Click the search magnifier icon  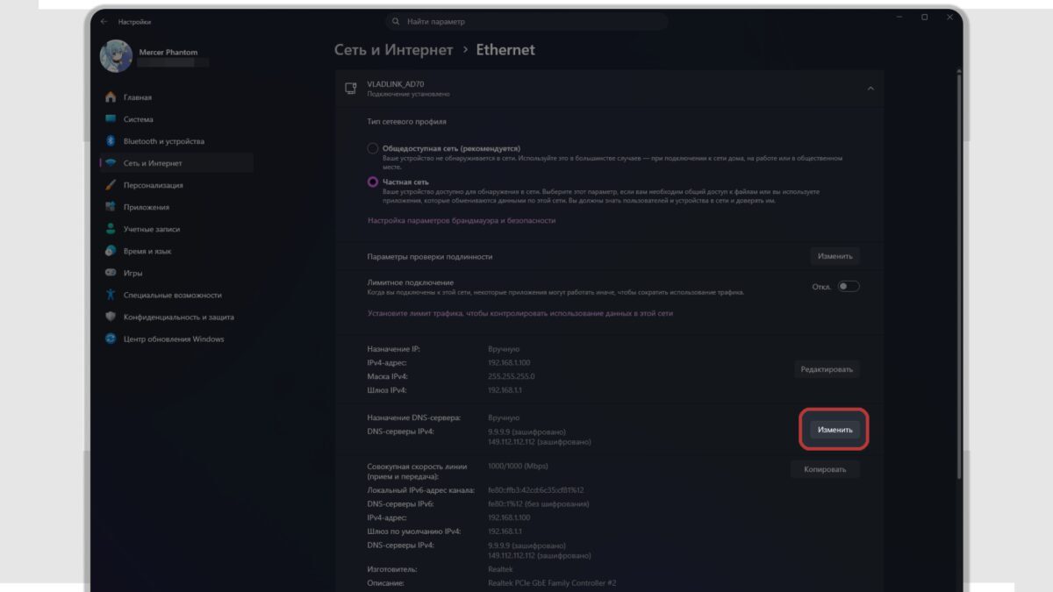tap(397, 21)
